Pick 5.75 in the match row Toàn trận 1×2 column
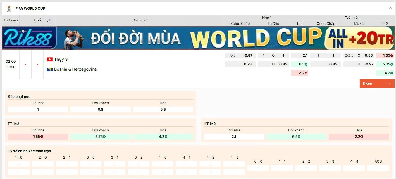This screenshot has height=179, width=396. click(x=385, y=64)
